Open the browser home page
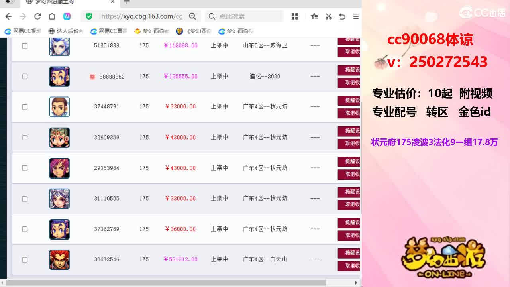The width and height of the screenshot is (510, 287). (x=52, y=16)
